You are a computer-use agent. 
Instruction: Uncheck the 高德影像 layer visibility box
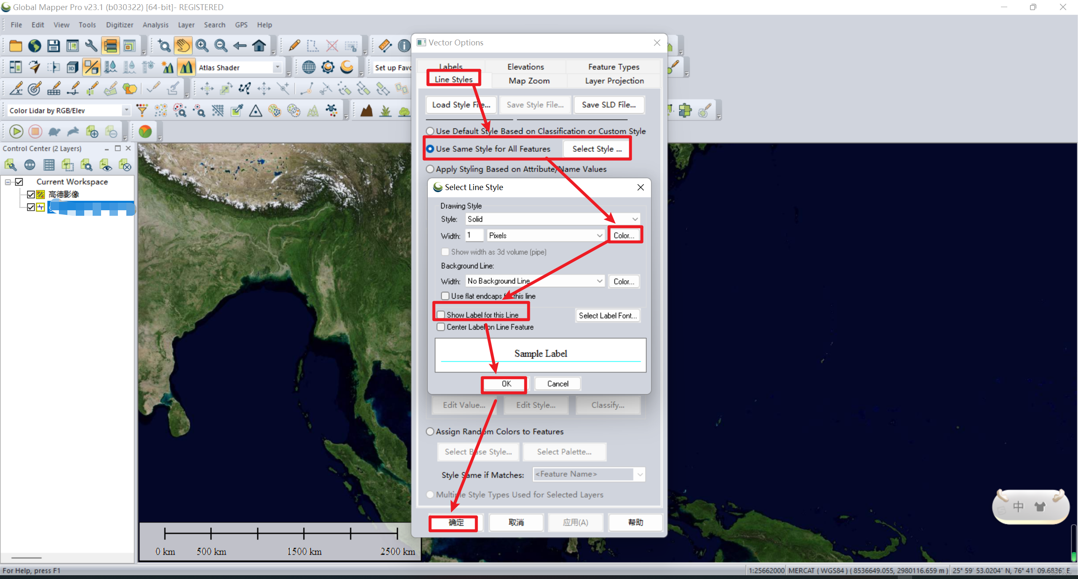(31, 194)
